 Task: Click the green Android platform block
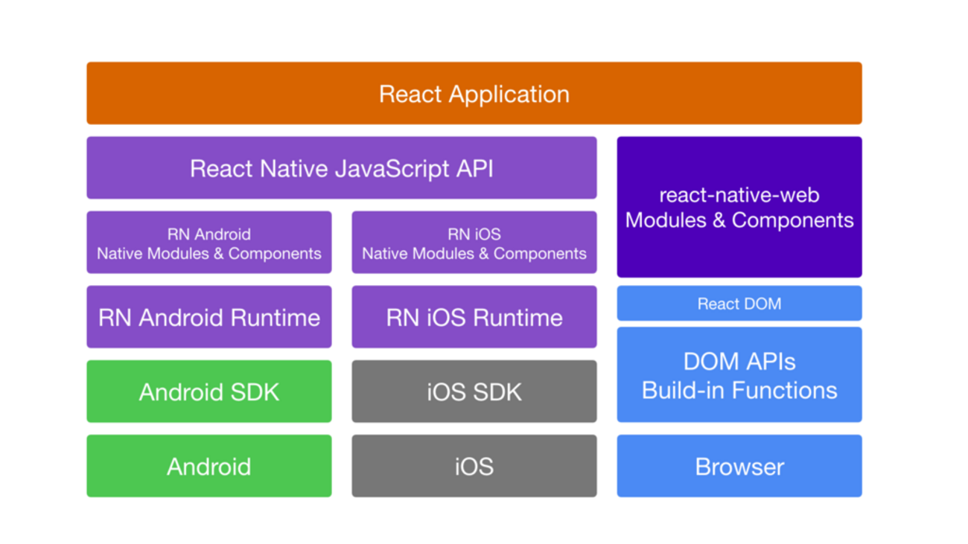pos(208,467)
